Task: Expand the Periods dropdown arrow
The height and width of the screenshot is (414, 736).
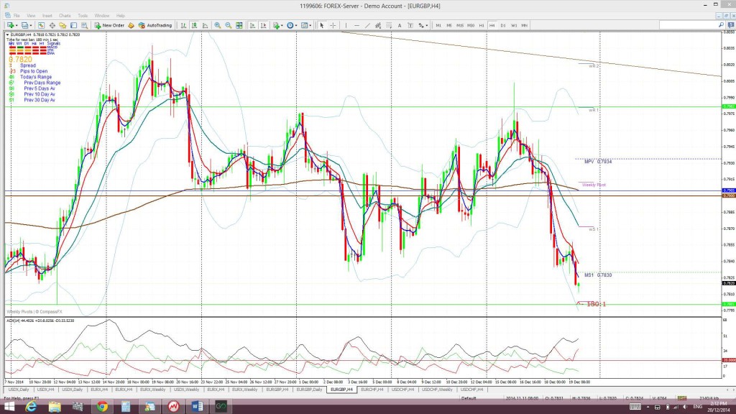Action: tap(296, 25)
